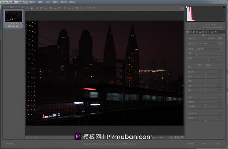
Task: Click the Cancel button
Action: point(204,143)
